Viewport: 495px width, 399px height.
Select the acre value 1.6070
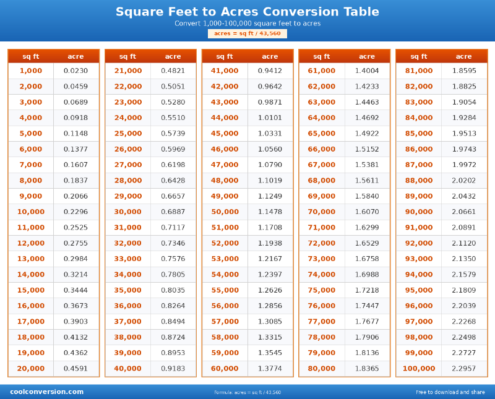coord(367,212)
